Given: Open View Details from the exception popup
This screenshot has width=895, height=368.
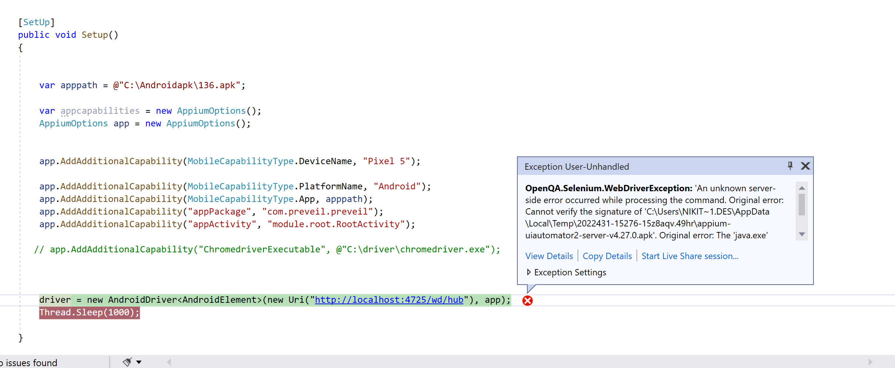Looking at the screenshot, I should coord(549,256).
